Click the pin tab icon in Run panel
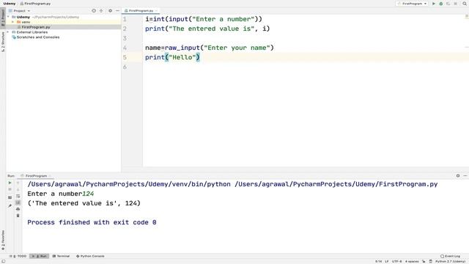Viewport: 469px width, 264px height. click(10, 205)
